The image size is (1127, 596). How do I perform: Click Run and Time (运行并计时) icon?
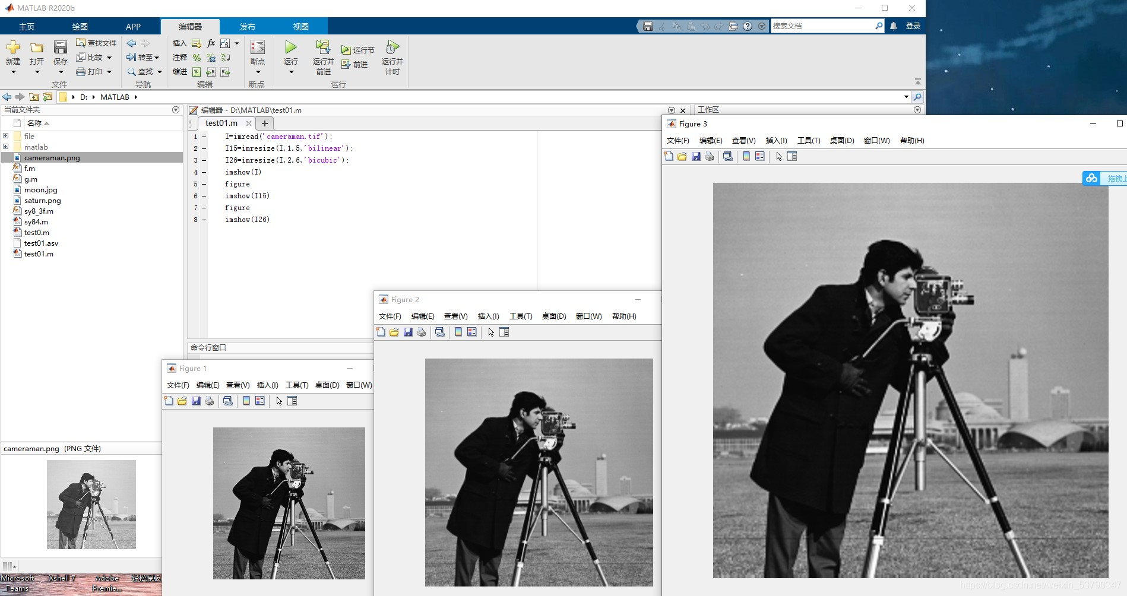pos(392,47)
